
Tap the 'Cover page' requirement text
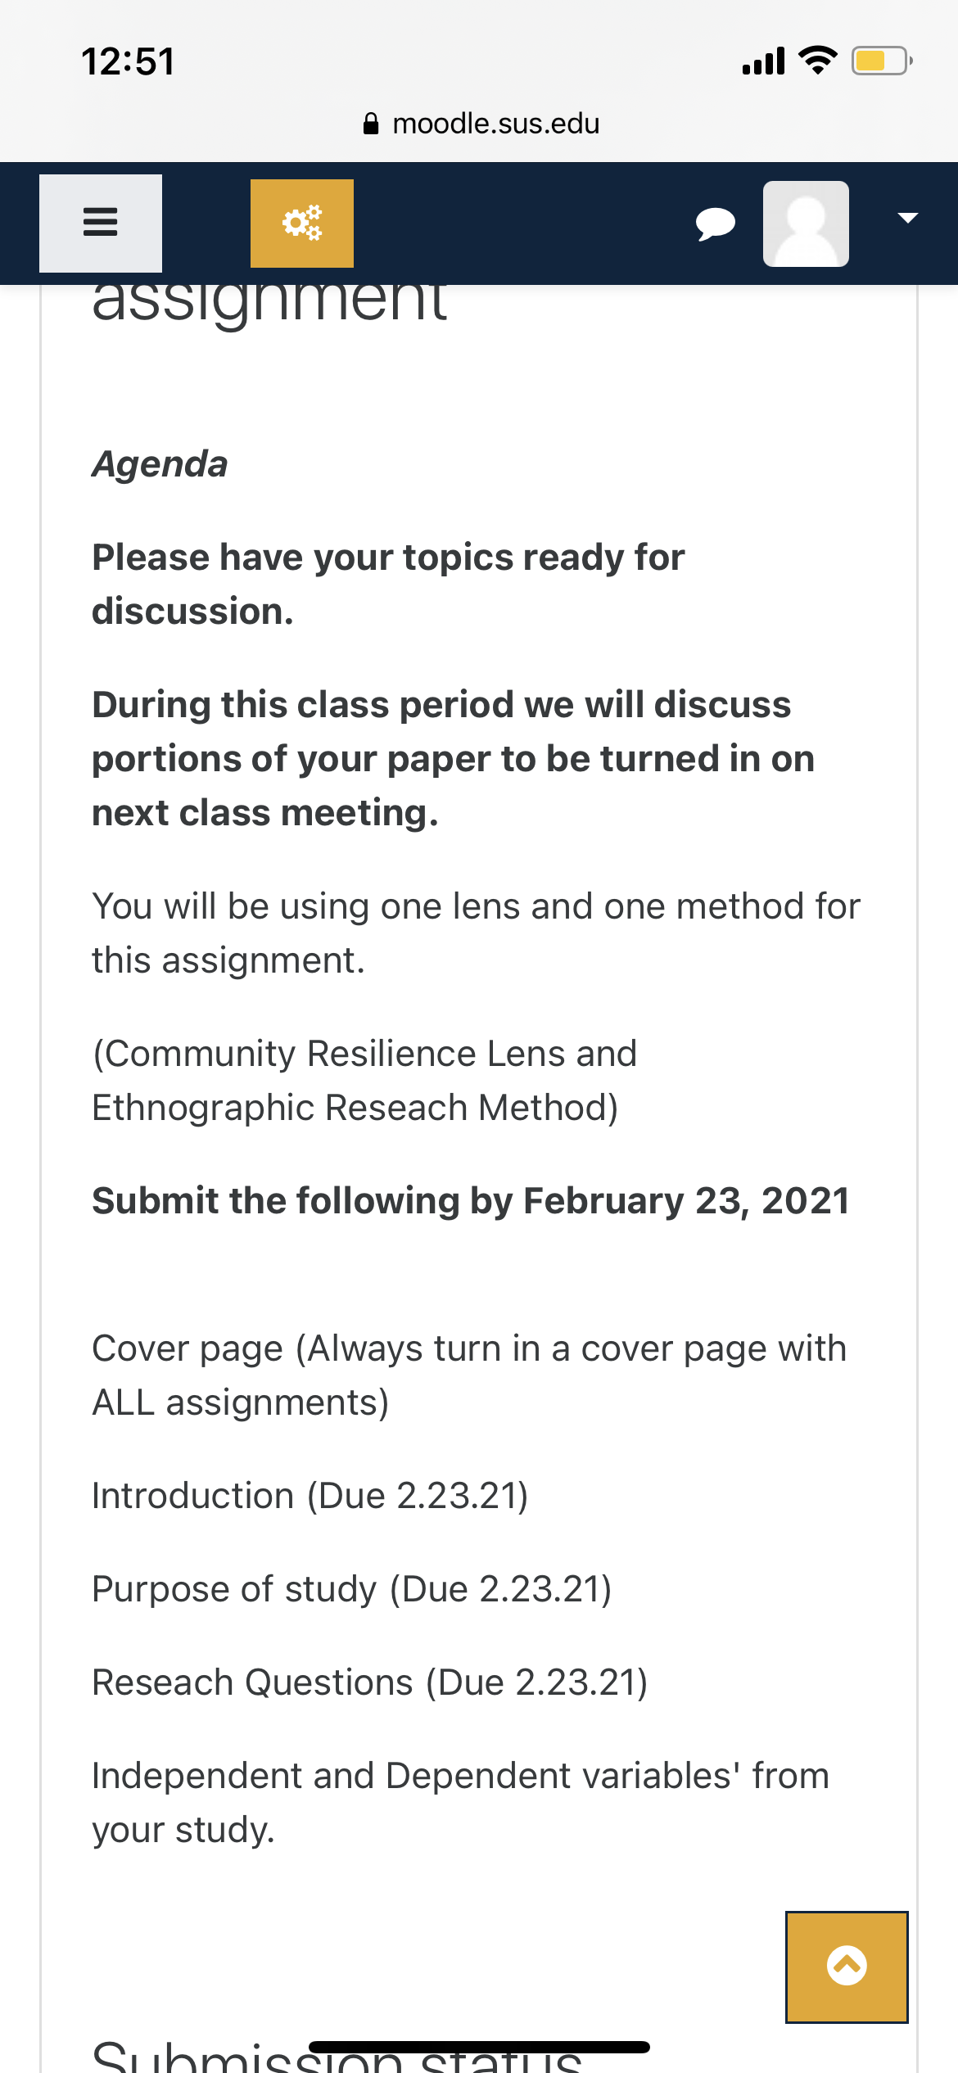click(x=468, y=1375)
